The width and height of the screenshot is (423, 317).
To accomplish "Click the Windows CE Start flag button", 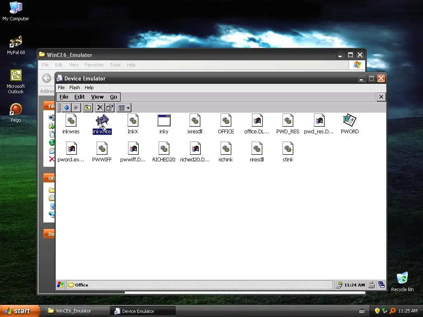I will pos(60,285).
